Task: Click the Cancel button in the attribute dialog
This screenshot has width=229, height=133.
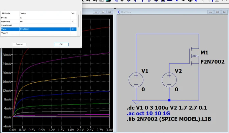Action: pyautogui.click(x=19, y=44)
